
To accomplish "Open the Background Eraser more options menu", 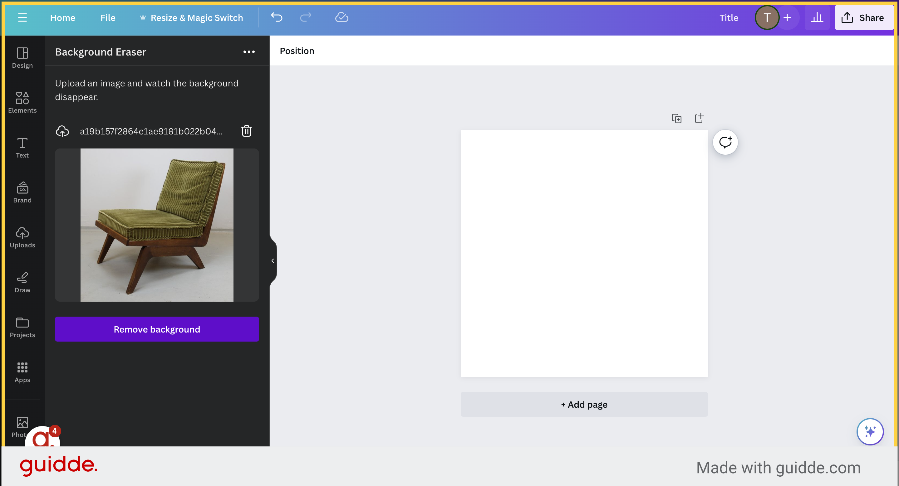I will (249, 52).
